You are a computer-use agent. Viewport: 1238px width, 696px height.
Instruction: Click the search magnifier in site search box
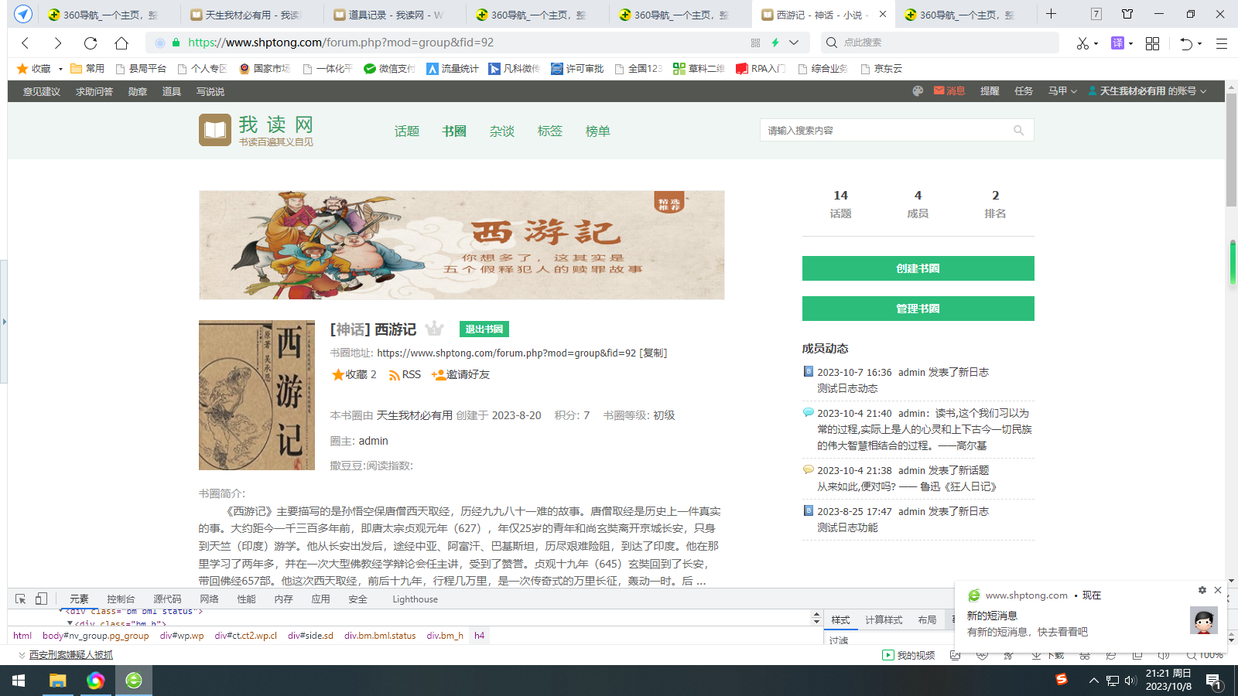click(x=1018, y=131)
